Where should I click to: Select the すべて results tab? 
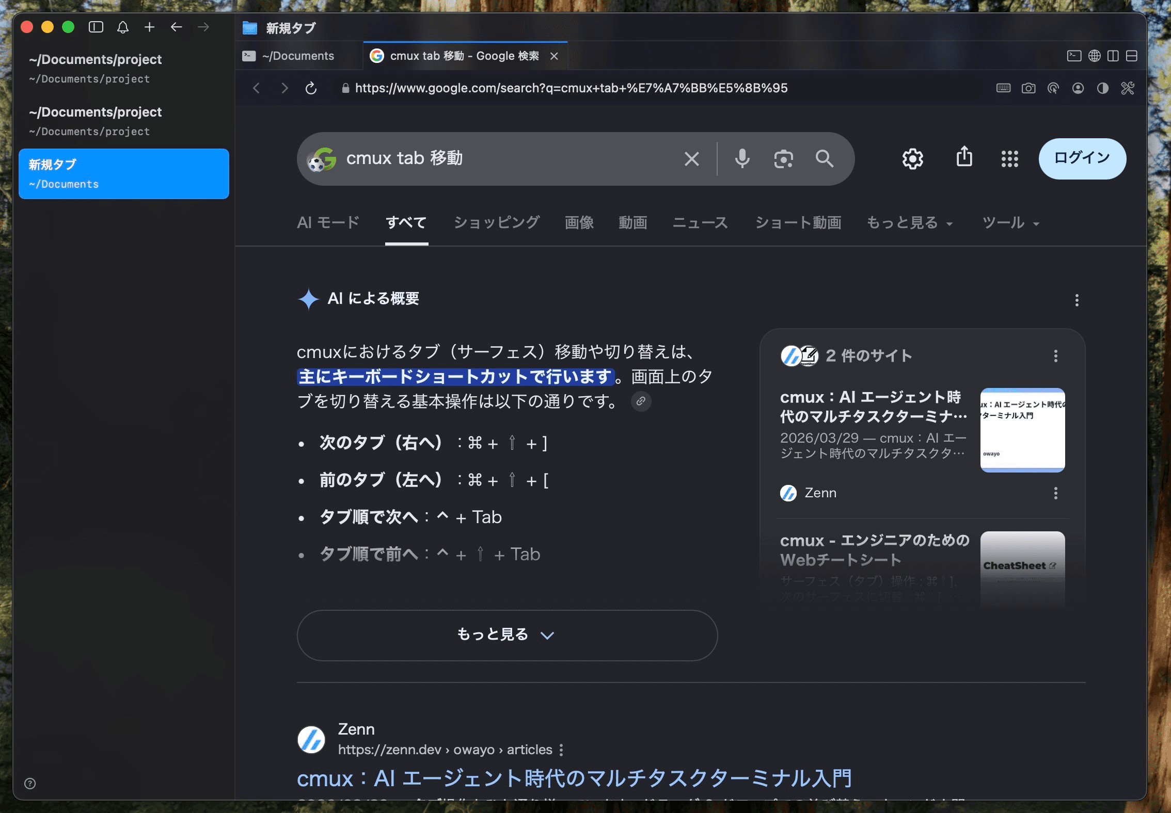pos(406,223)
